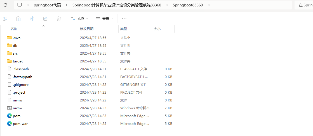Expand chevron after springboot代码 breadcrumb

click(x=67, y=5)
